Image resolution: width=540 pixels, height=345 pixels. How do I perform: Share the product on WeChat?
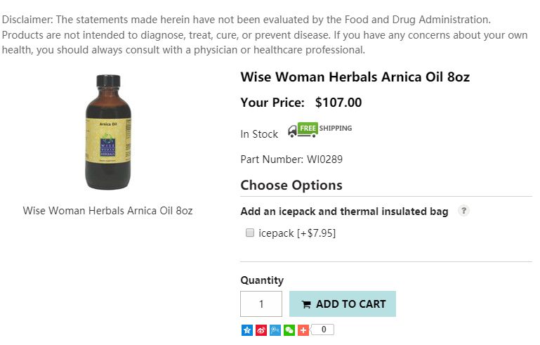289,330
